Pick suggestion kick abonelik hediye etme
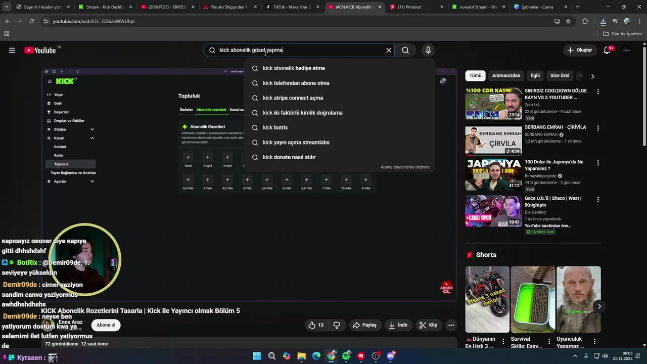 339,68
